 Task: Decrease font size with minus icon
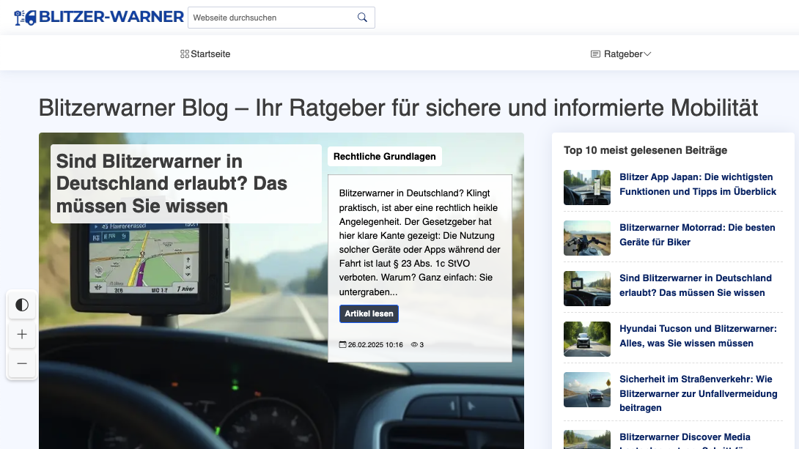click(x=22, y=363)
